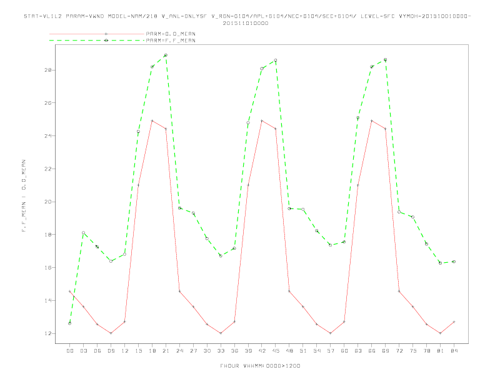Click y-axis tick label 18

[48, 235]
